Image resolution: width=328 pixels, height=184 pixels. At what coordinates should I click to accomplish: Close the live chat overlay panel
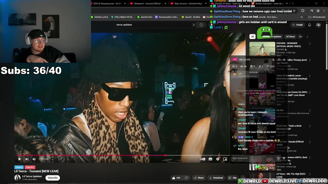[x=284, y=60]
